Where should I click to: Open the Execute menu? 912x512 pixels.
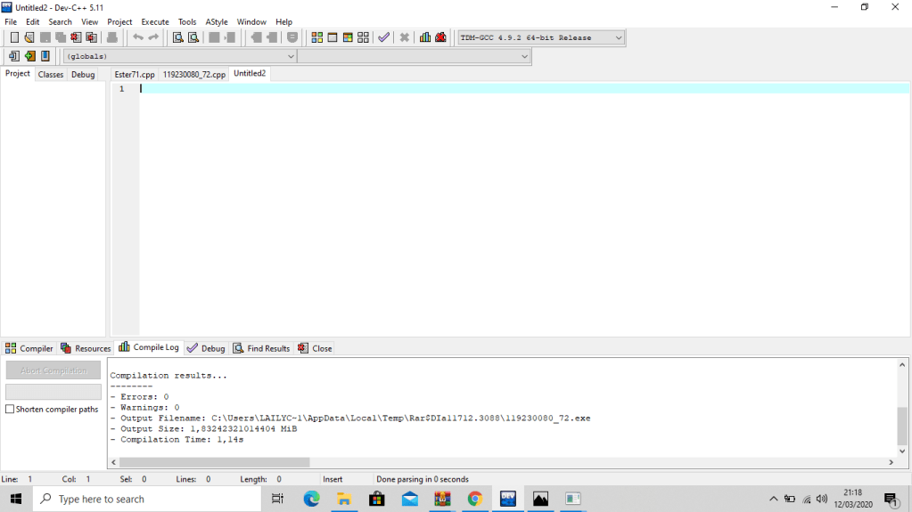pos(155,21)
